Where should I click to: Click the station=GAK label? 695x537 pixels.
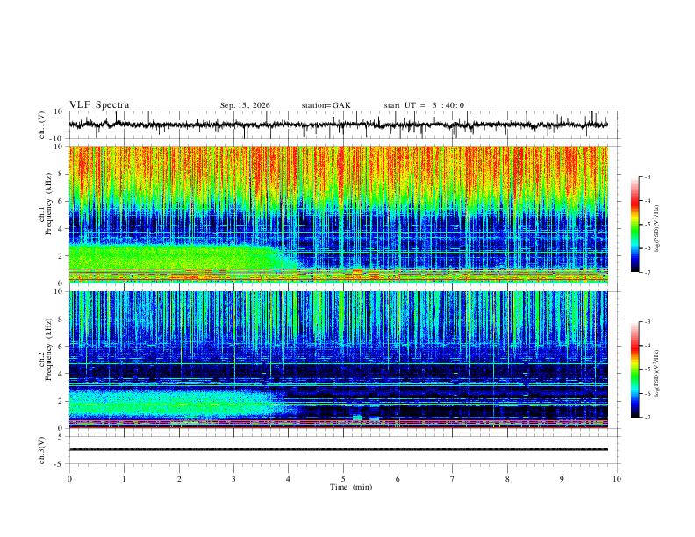click(326, 105)
